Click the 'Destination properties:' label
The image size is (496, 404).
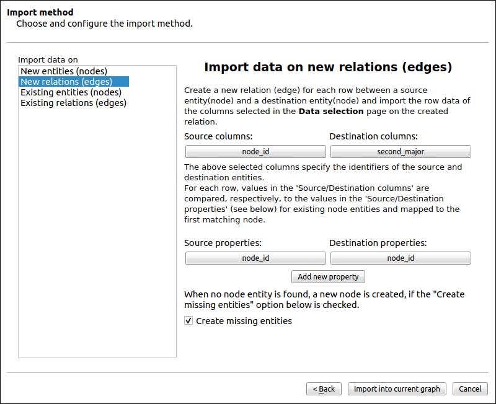[x=378, y=243]
